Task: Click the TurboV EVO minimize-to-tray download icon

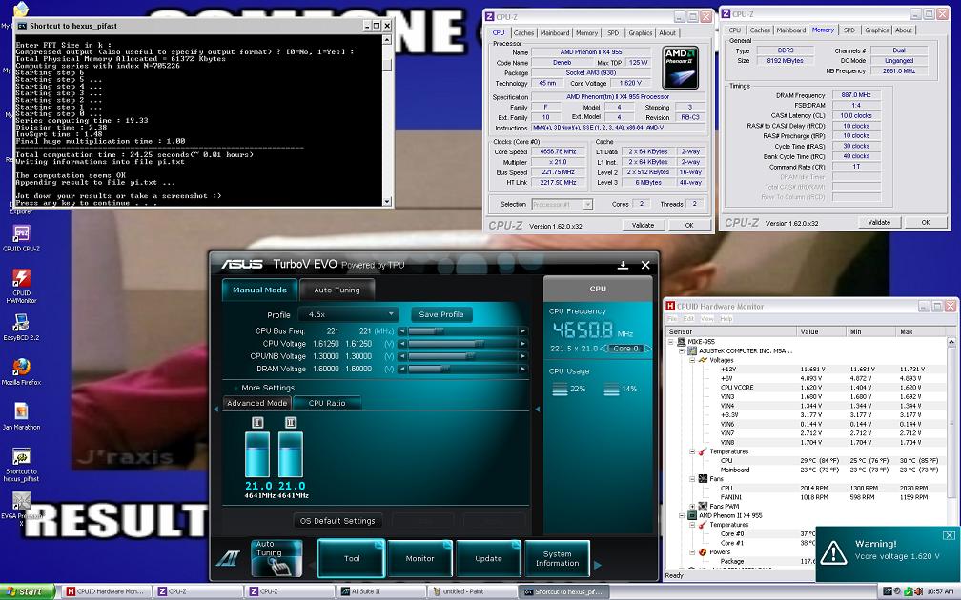Action: pos(623,265)
